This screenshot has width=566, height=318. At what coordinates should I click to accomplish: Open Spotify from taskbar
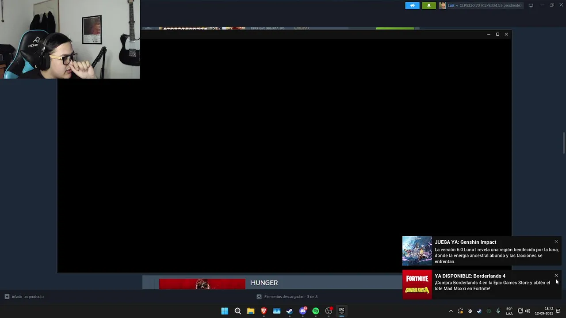(x=316, y=311)
